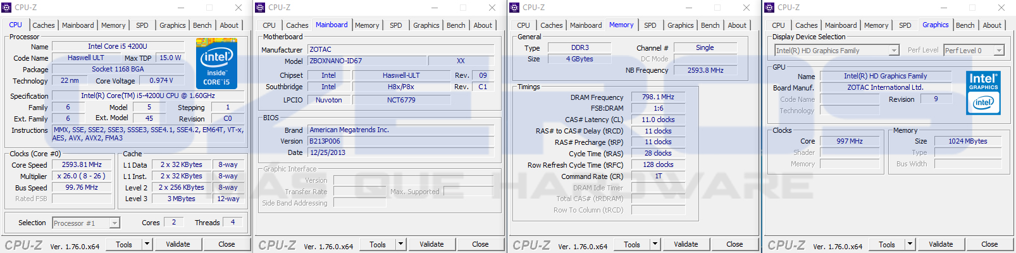Click the Intel Core i5 logo badge

[216, 63]
